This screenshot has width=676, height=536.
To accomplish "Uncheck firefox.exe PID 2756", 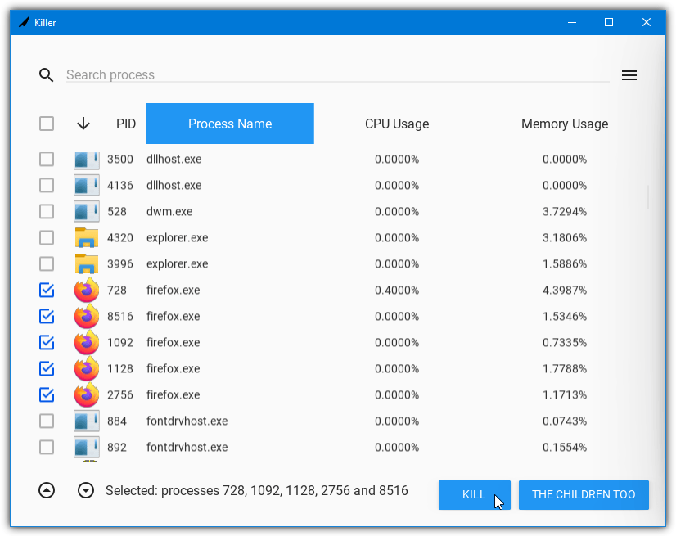I will [47, 395].
